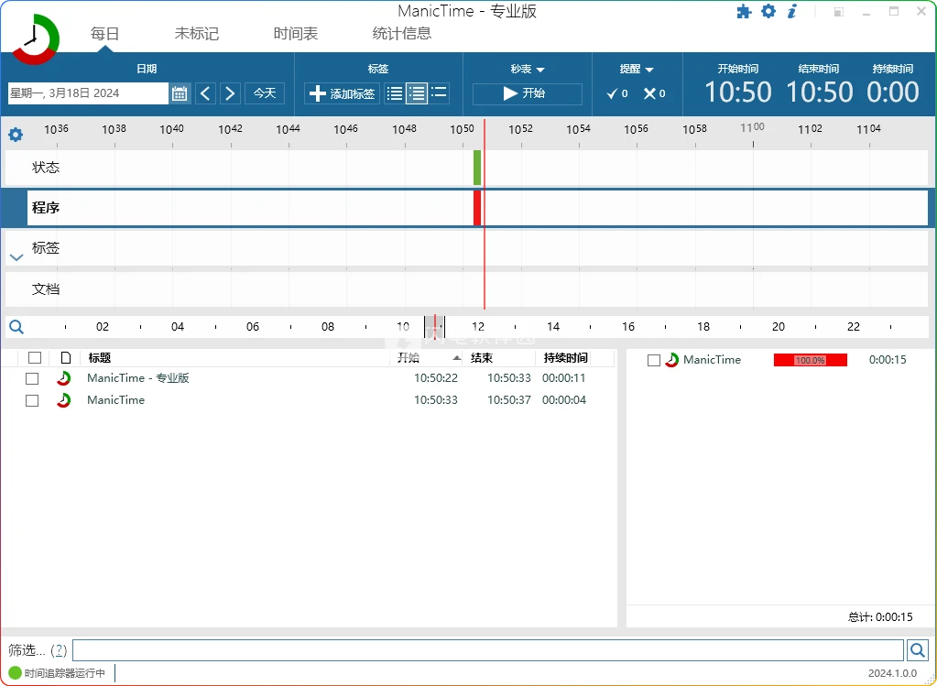The width and height of the screenshot is (937, 686).
Task: Open the calendar date picker icon
Action: pos(180,93)
